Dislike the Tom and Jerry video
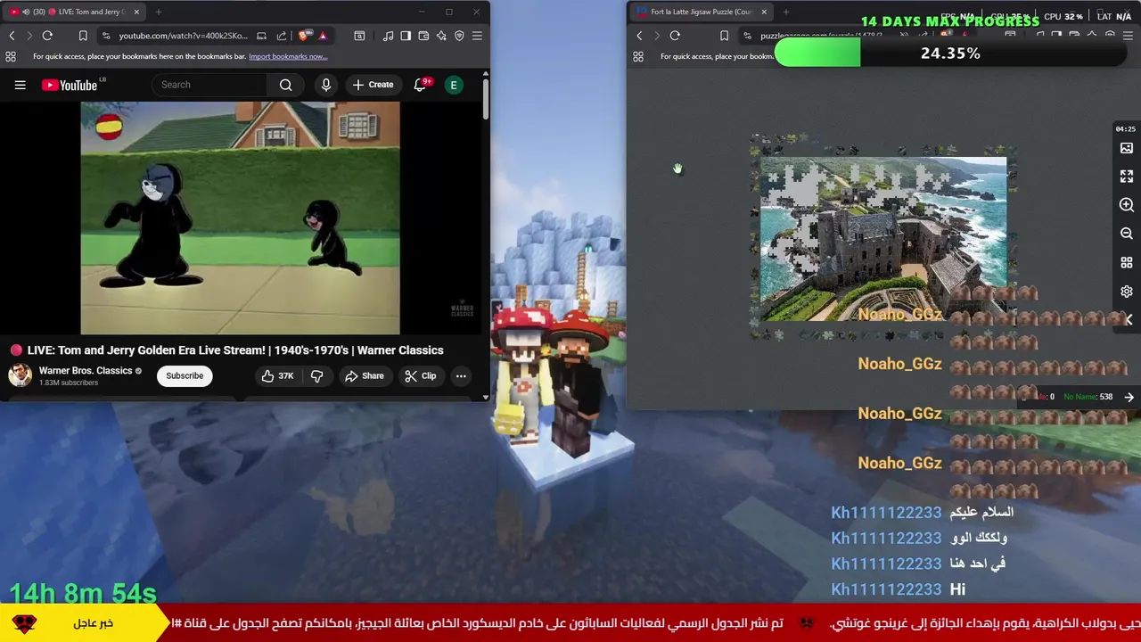The image size is (1141, 642). 317,376
